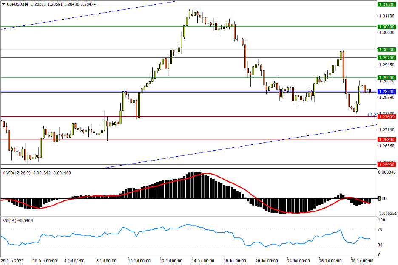Image resolution: width=398 pixels, height=265 pixels.
Task: Click the MACD 0.00 scale label
Action: point(382,198)
